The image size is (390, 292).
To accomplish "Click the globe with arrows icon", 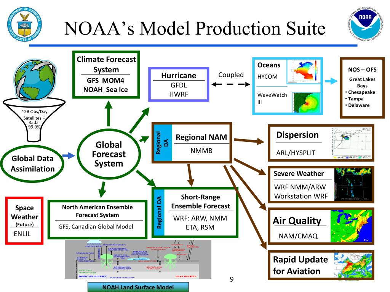I will click(35, 79).
